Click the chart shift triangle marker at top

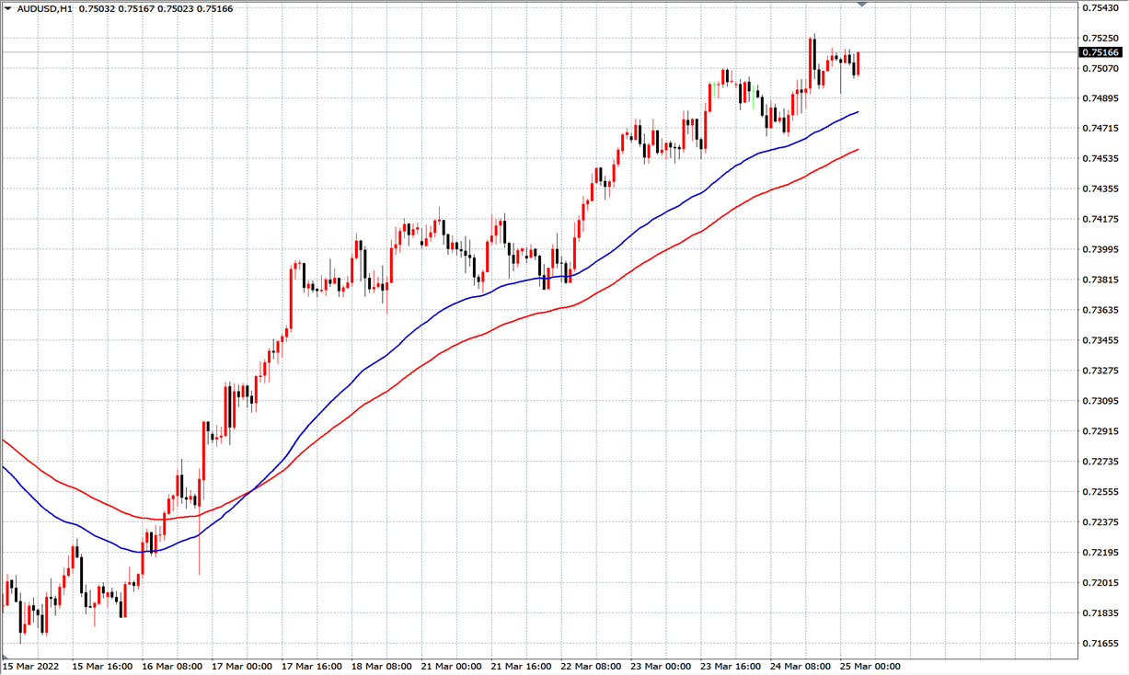[862, 5]
